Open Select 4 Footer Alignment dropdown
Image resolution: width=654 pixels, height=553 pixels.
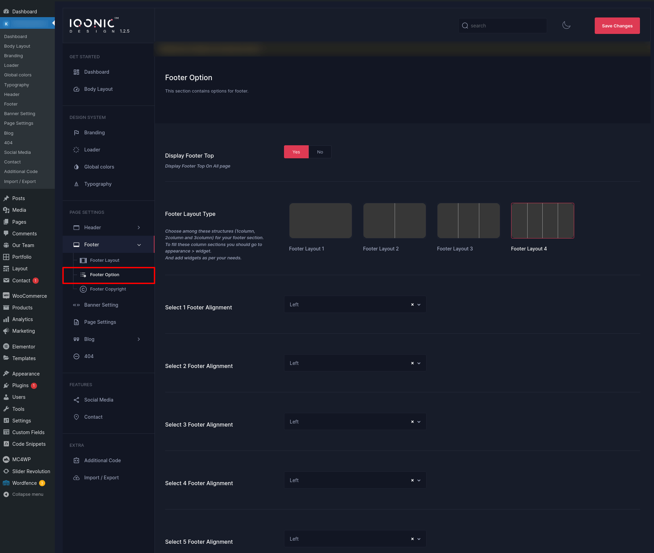[x=355, y=480]
